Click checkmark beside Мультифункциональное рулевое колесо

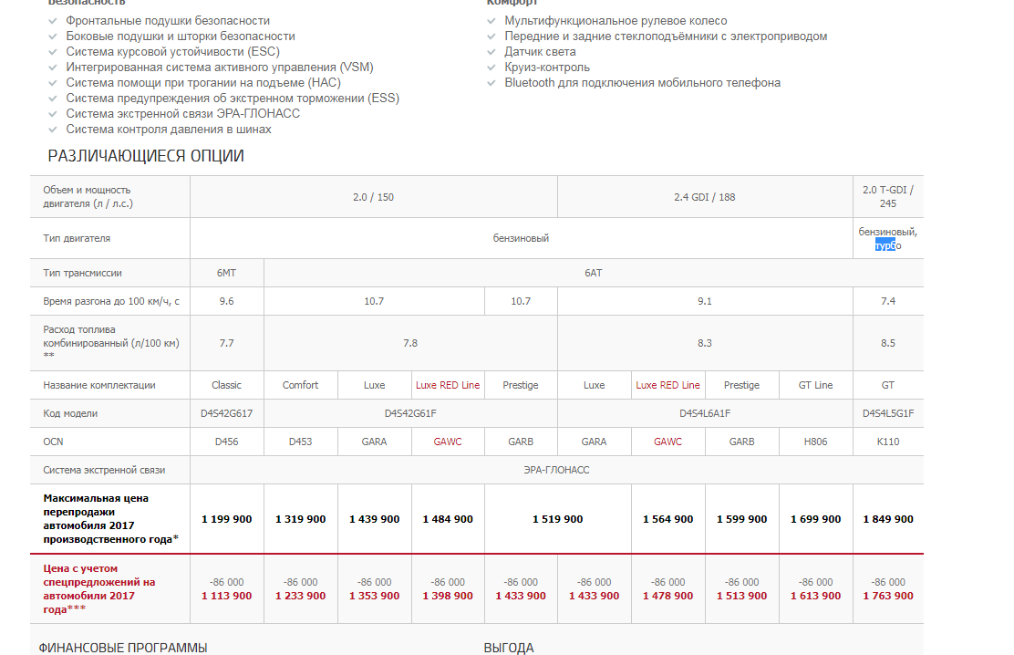493,21
